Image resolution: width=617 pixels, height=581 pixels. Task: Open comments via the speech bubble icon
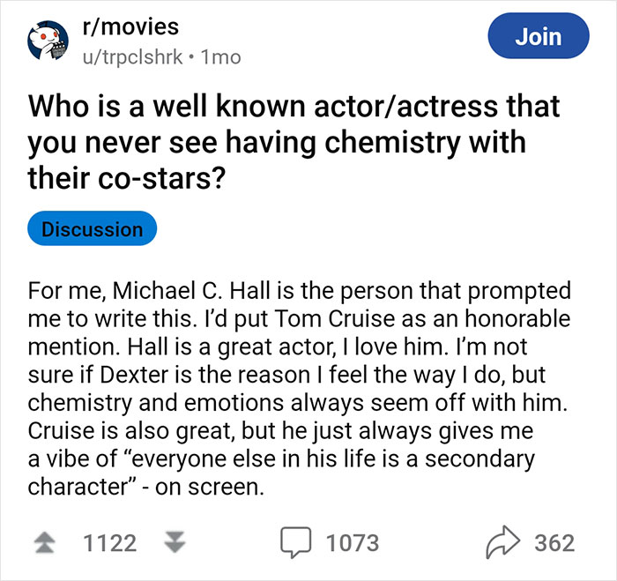(x=297, y=543)
